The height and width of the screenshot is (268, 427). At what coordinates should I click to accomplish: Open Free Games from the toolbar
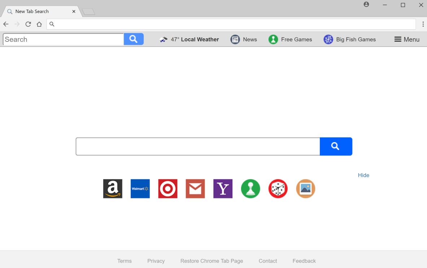pos(291,39)
